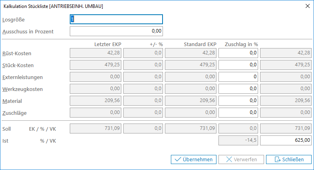Viewport: 314px width, 170px height.
Task: Focus the Losgröße input field
Action: coord(116,19)
